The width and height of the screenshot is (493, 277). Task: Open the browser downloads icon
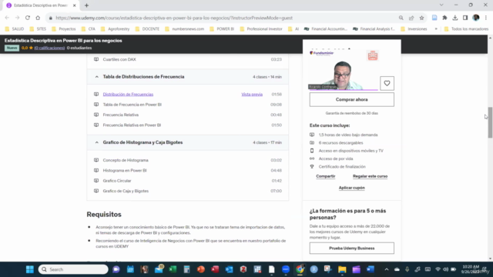(x=455, y=18)
